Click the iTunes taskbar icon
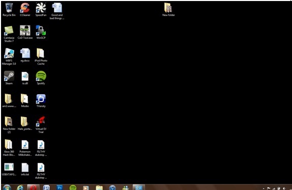292x190 pixels. tap(112, 187)
